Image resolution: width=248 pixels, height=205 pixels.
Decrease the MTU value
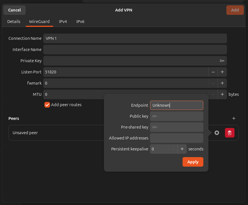(x=213, y=94)
